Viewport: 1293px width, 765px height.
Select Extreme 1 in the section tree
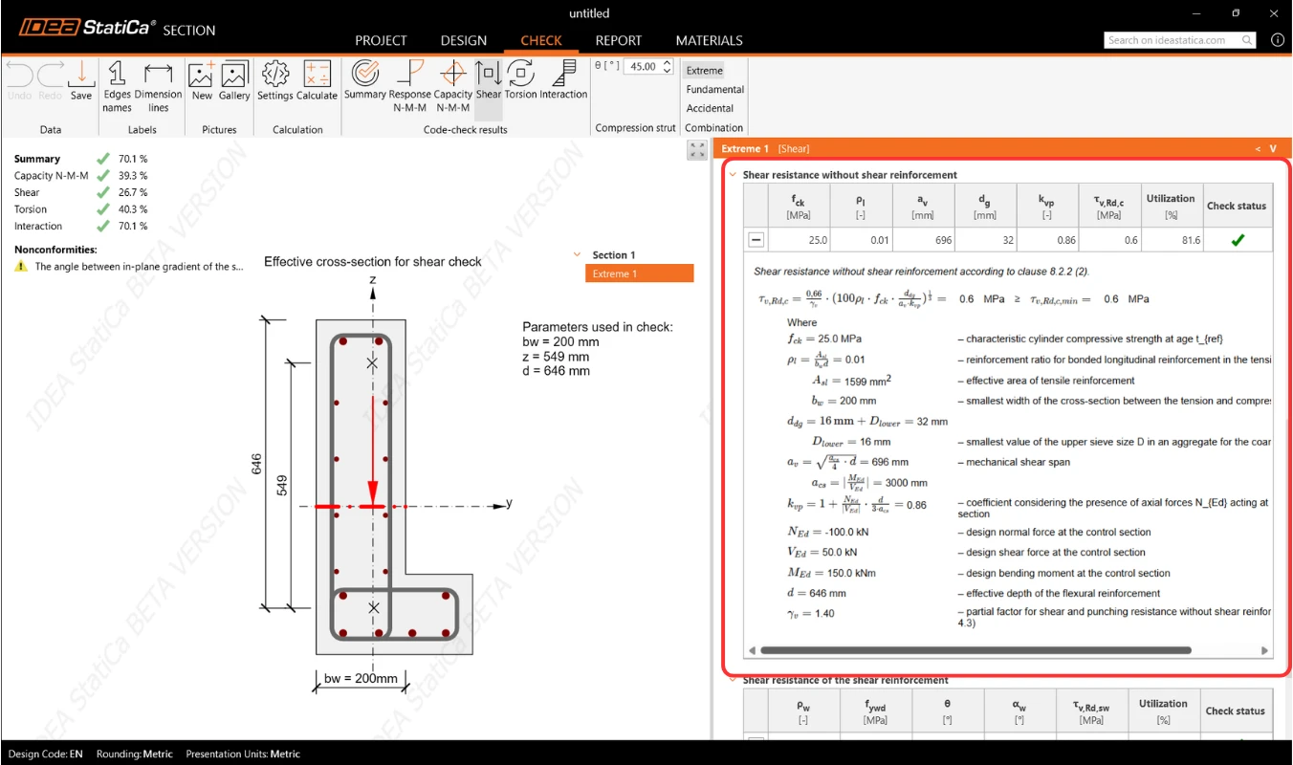click(639, 273)
